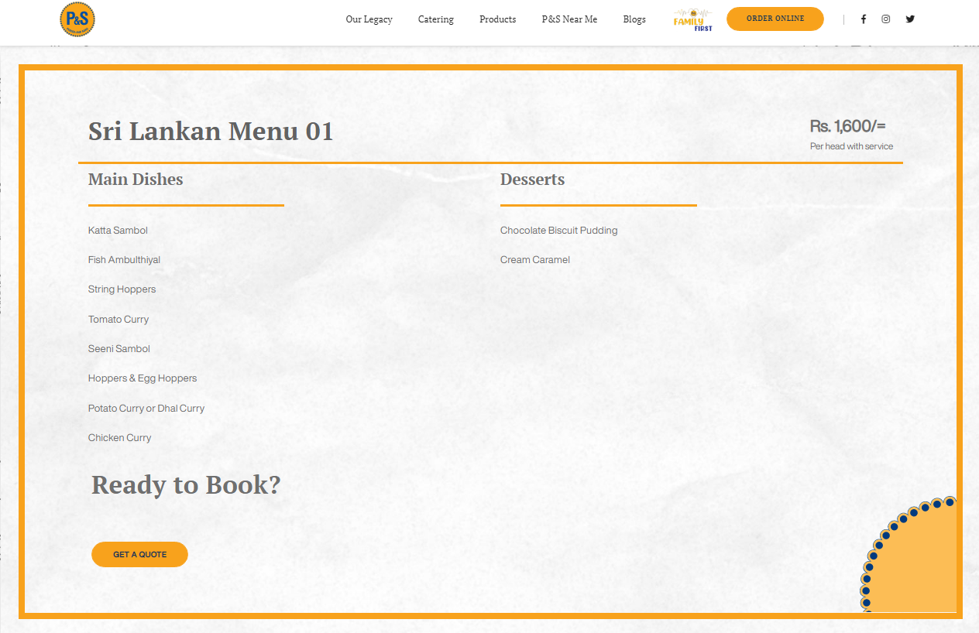The height and width of the screenshot is (633, 979).
Task: Click the orange scalloped corner decoration
Action: [x=918, y=565]
